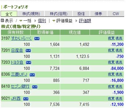The height and width of the screenshot is (112, 126).
Task: Open the 債券 tab
Action: click(x=98, y=14)
